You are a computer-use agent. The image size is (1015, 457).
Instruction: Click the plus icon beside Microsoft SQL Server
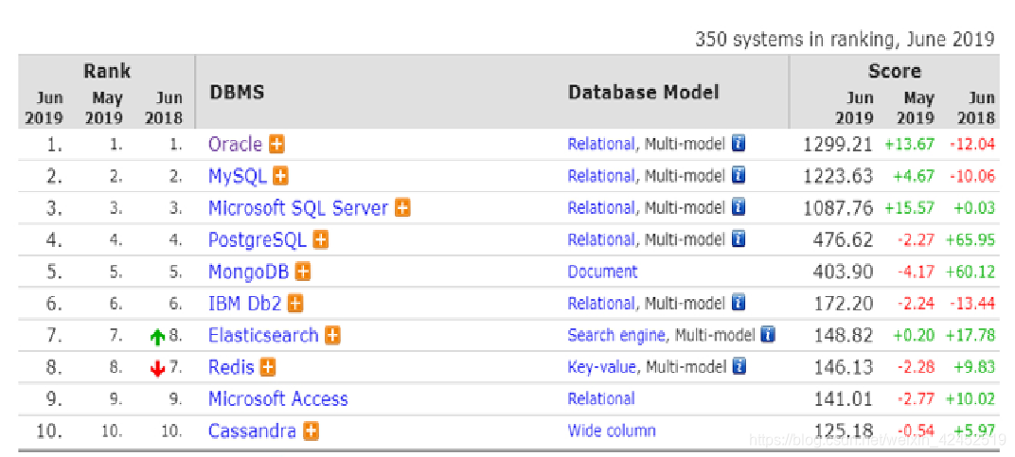coord(402,208)
